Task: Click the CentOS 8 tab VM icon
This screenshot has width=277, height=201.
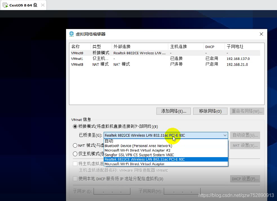Action: click(5, 5)
